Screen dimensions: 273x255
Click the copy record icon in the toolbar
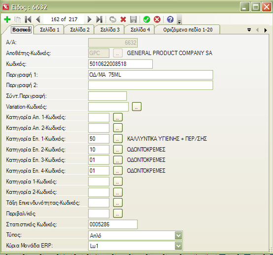(x=17, y=19)
